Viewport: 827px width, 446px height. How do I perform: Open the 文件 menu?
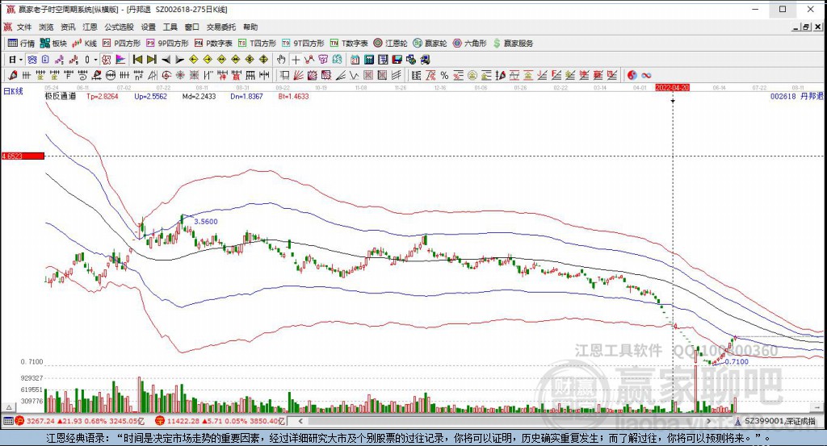(23, 27)
